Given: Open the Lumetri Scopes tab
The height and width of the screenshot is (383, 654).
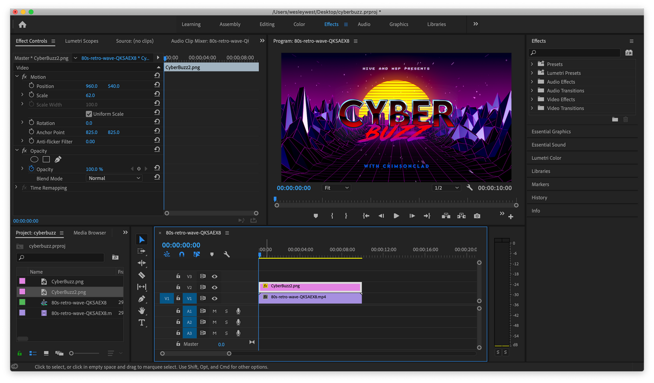Looking at the screenshot, I should 82,41.
